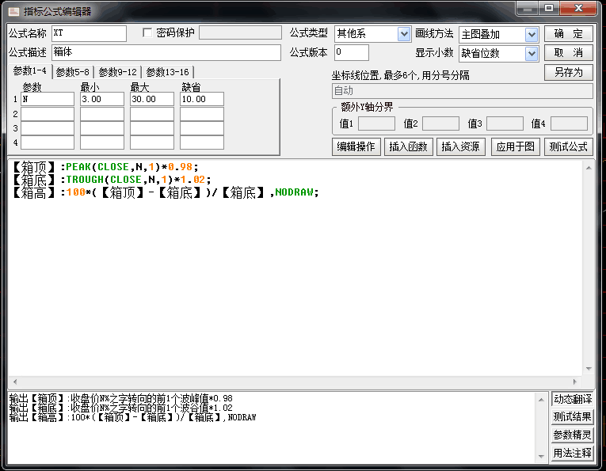Click the 插入函数 button
Image resolution: width=606 pixels, height=471 pixels.
point(408,146)
